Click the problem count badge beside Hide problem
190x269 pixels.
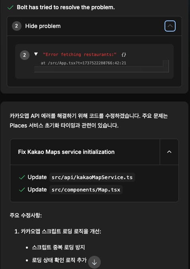coord(16,26)
